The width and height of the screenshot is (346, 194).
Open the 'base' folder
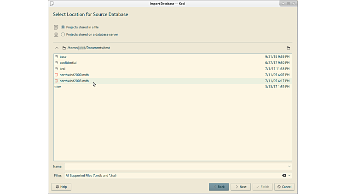[63, 57]
